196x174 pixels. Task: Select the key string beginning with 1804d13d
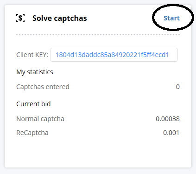click(112, 55)
